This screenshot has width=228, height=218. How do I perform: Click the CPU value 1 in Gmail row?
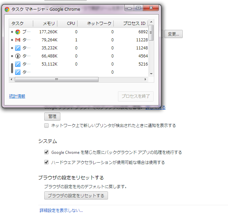76,40
